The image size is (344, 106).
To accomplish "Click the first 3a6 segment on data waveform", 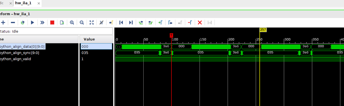I will tap(167, 46).
